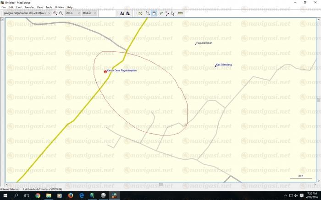Click the Map tool icon
The height and width of the screenshot is (200, 321).
(x=140, y=13)
